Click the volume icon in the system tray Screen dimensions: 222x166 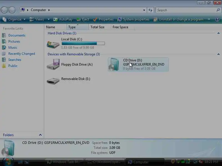[x=200, y=162]
